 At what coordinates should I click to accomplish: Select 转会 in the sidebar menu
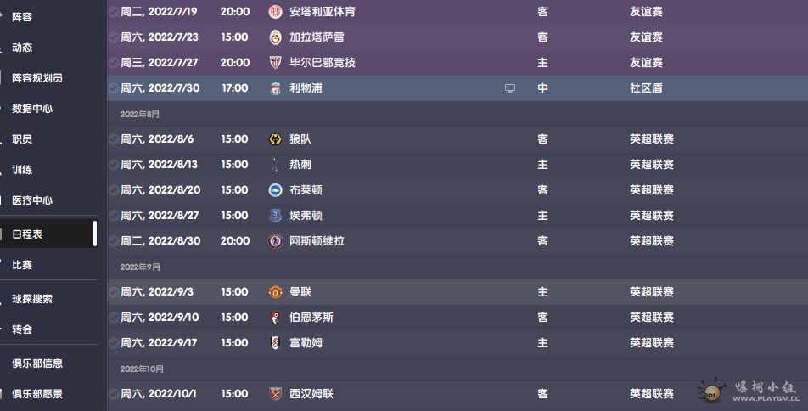[22, 329]
